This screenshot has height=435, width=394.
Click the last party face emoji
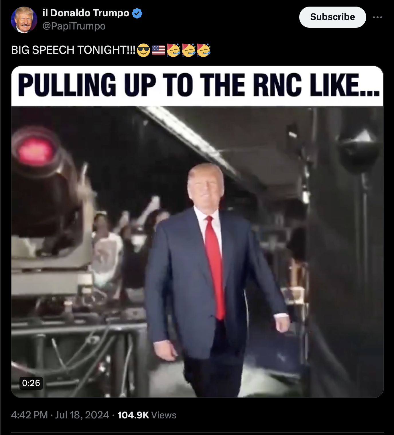203,50
